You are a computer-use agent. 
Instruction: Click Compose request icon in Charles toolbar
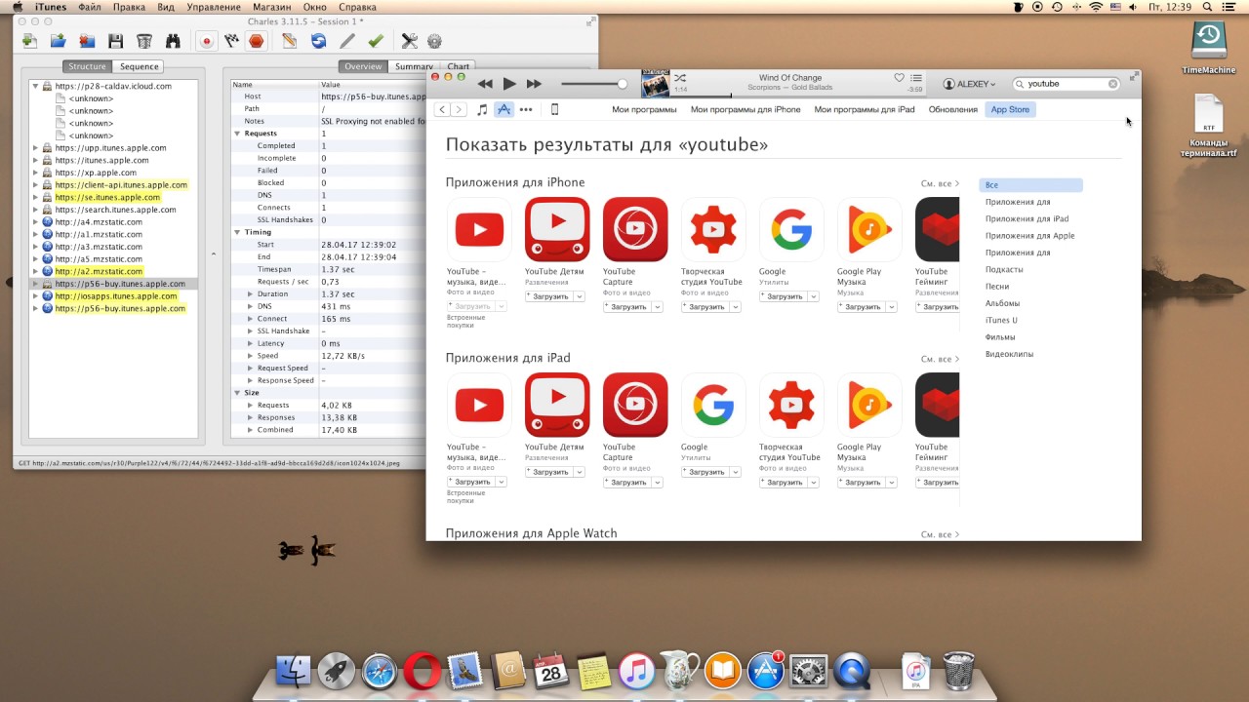(289, 41)
